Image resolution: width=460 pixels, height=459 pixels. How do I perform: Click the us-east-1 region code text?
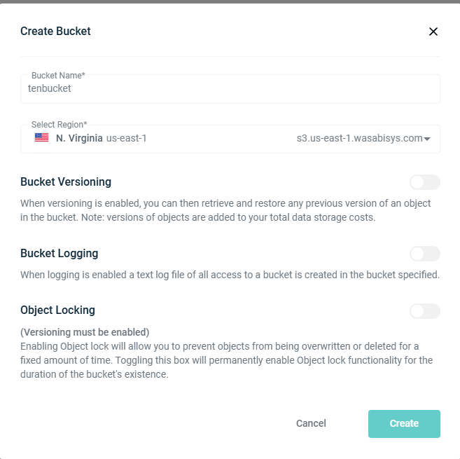point(126,138)
